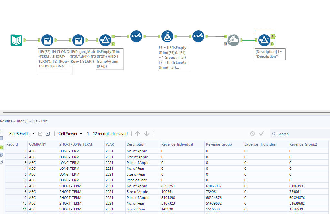The width and height of the screenshot is (330, 214).
Task: Select the second blue Select checkmark tool
Action: [198, 36]
